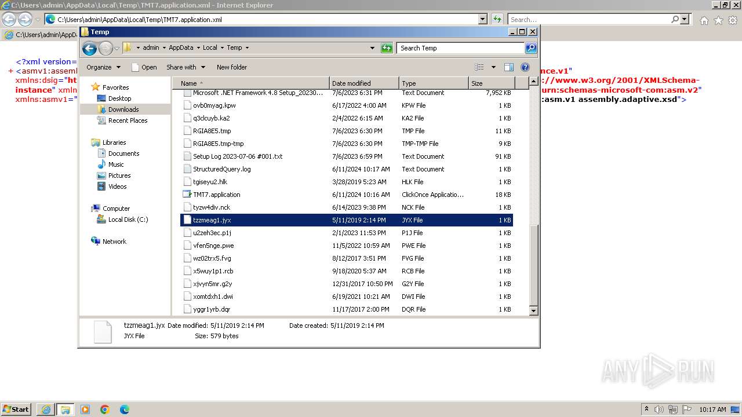This screenshot has width=742, height=417.
Task: Click the system clock 10:17 AM
Action: [712, 409]
